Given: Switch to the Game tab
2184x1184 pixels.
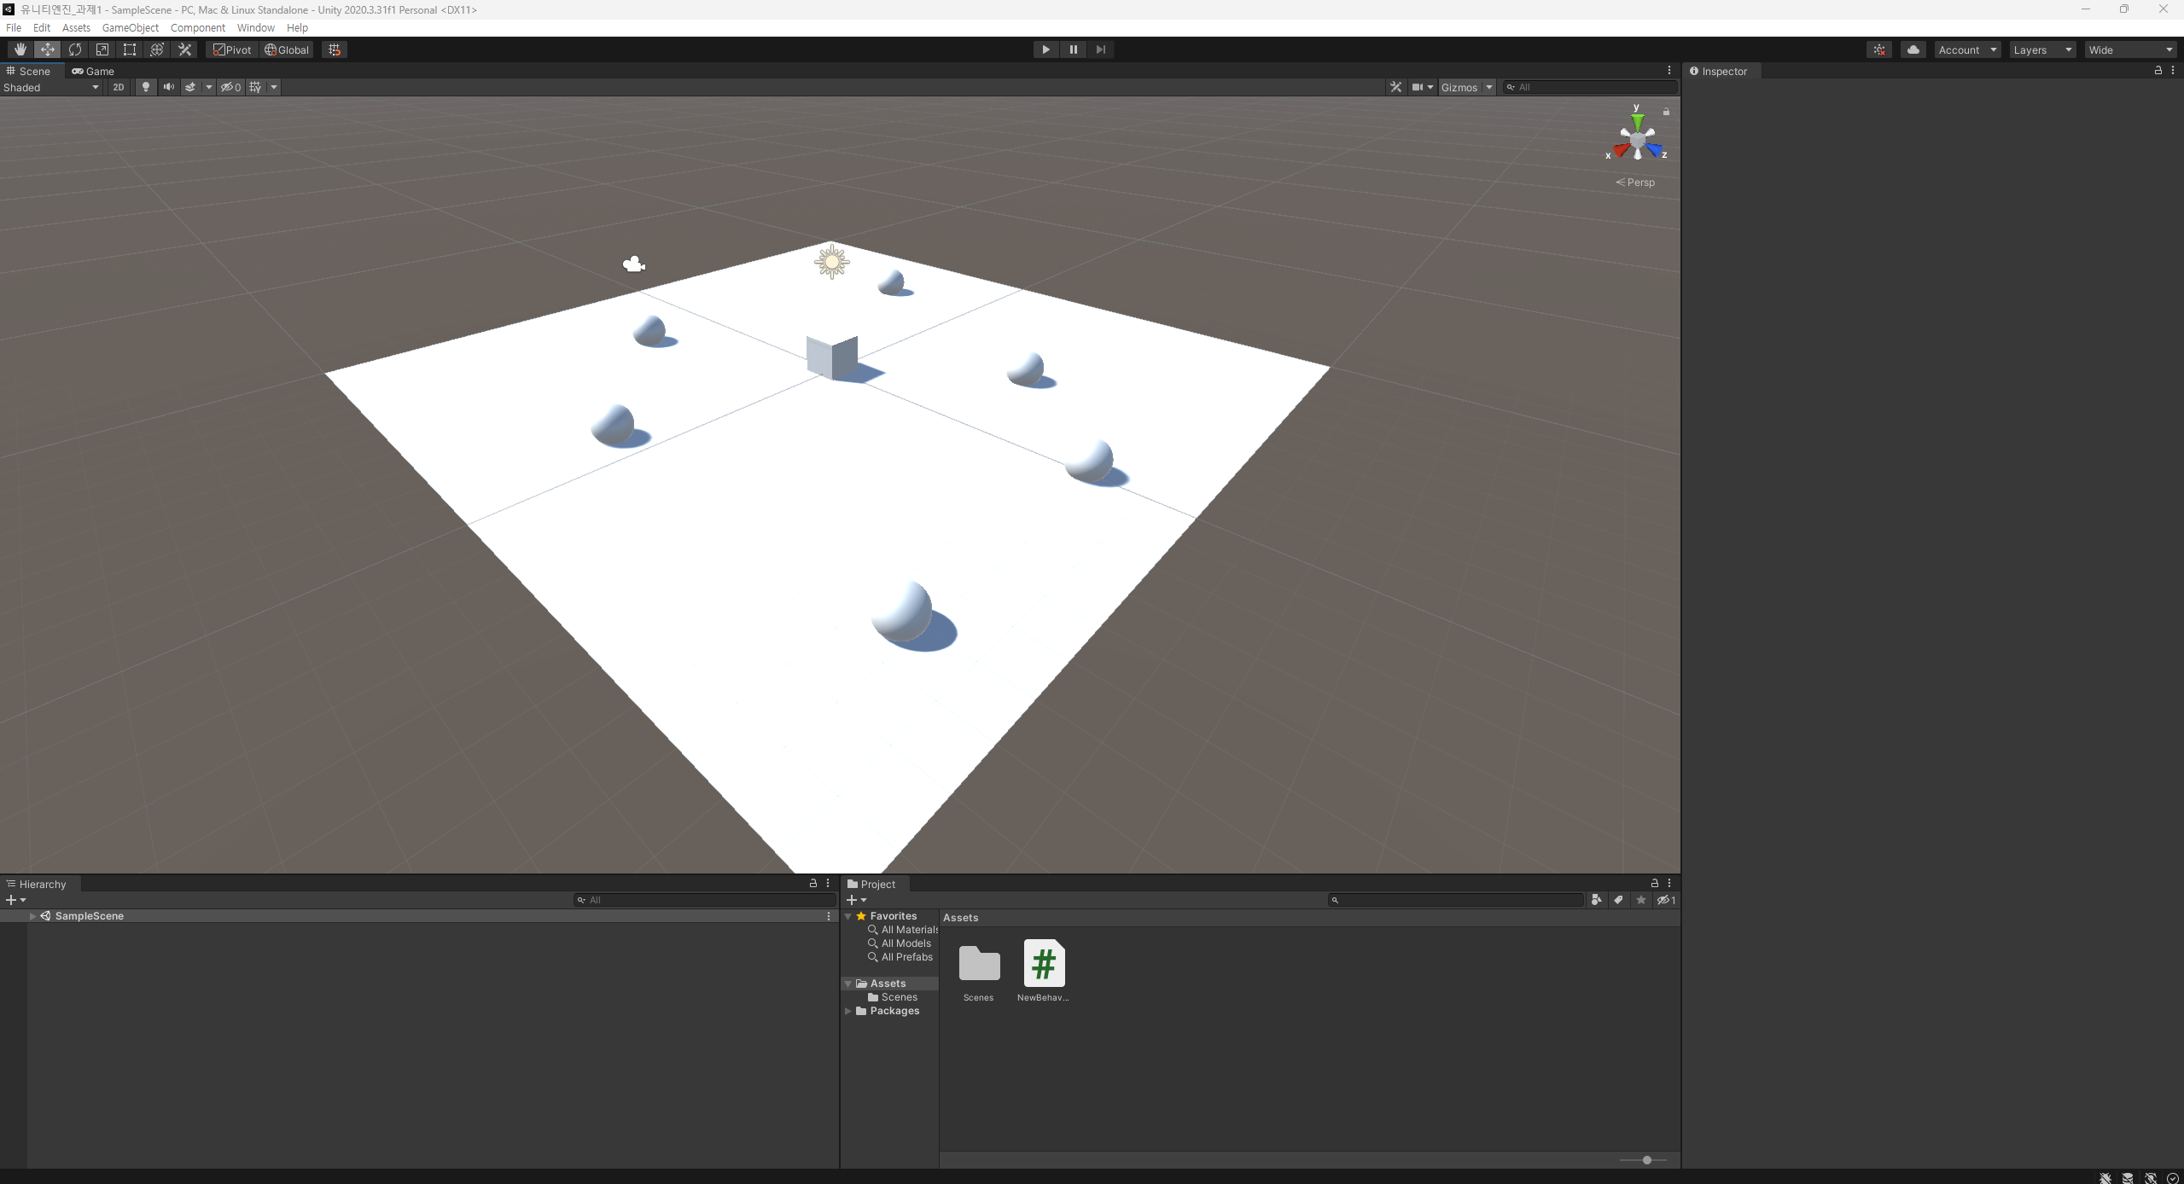Looking at the screenshot, I should [93, 71].
